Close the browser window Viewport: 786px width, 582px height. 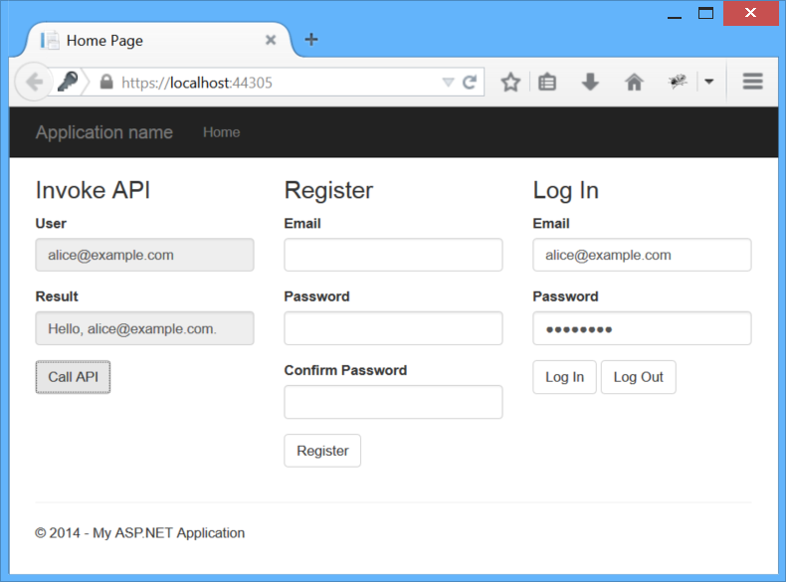click(x=750, y=13)
